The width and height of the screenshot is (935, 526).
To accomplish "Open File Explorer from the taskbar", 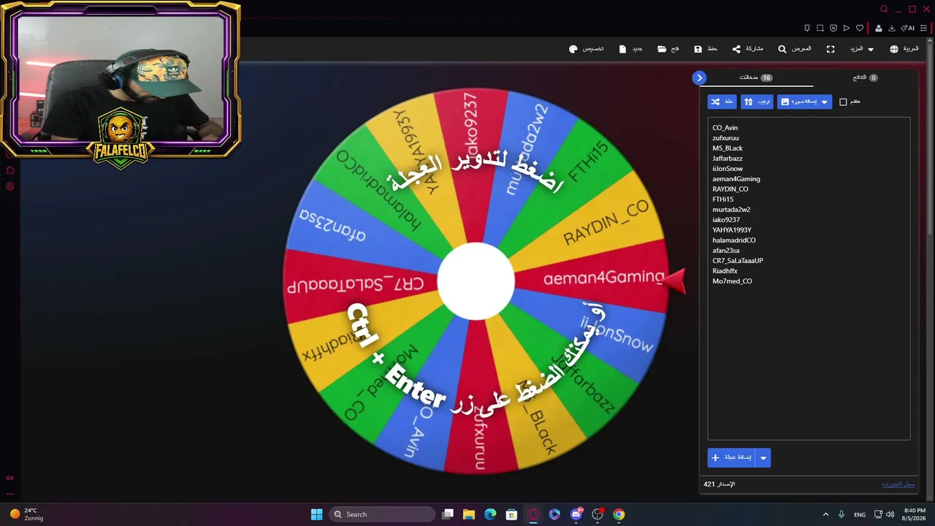I will click(469, 514).
